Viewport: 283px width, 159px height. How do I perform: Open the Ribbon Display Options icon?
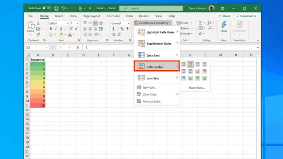(222, 8)
